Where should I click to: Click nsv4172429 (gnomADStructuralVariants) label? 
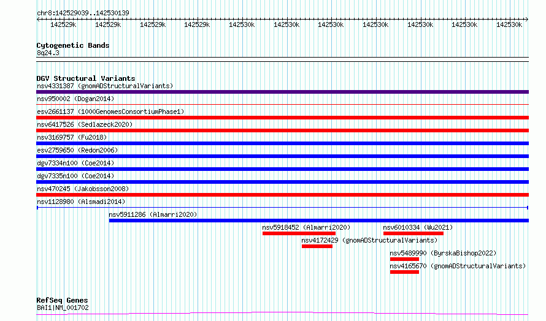click(369, 240)
